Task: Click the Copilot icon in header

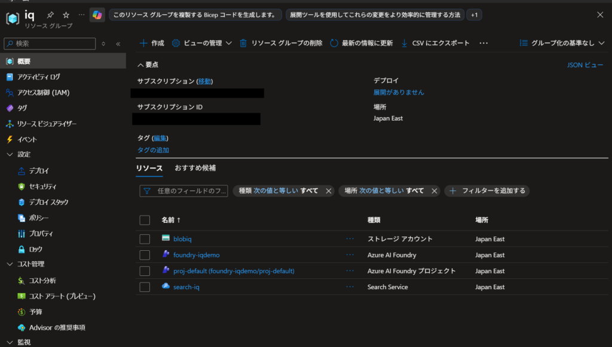Action: pyautogui.click(x=97, y=15)
